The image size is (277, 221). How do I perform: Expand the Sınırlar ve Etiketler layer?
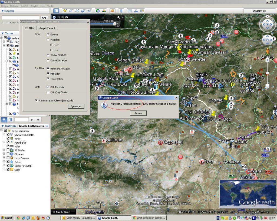[x=4, y=134]
